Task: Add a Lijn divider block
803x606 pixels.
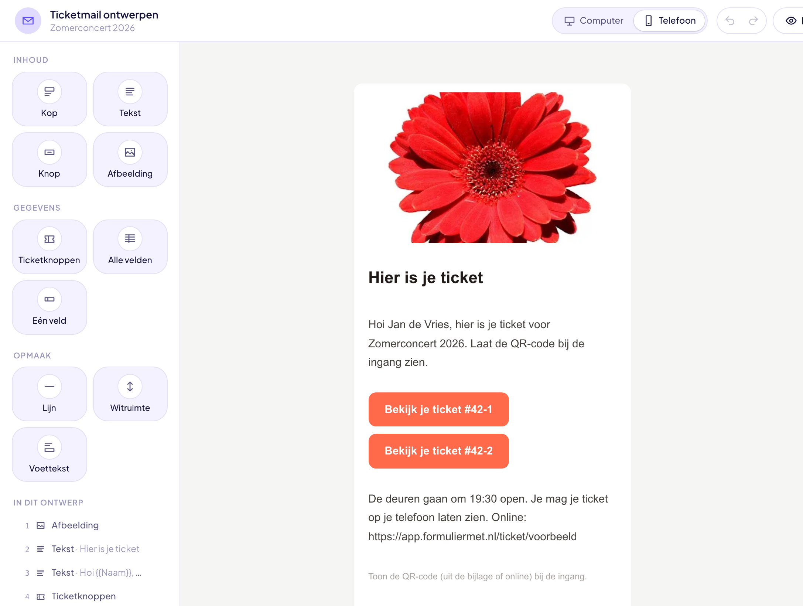Action: tap(49, 394)
